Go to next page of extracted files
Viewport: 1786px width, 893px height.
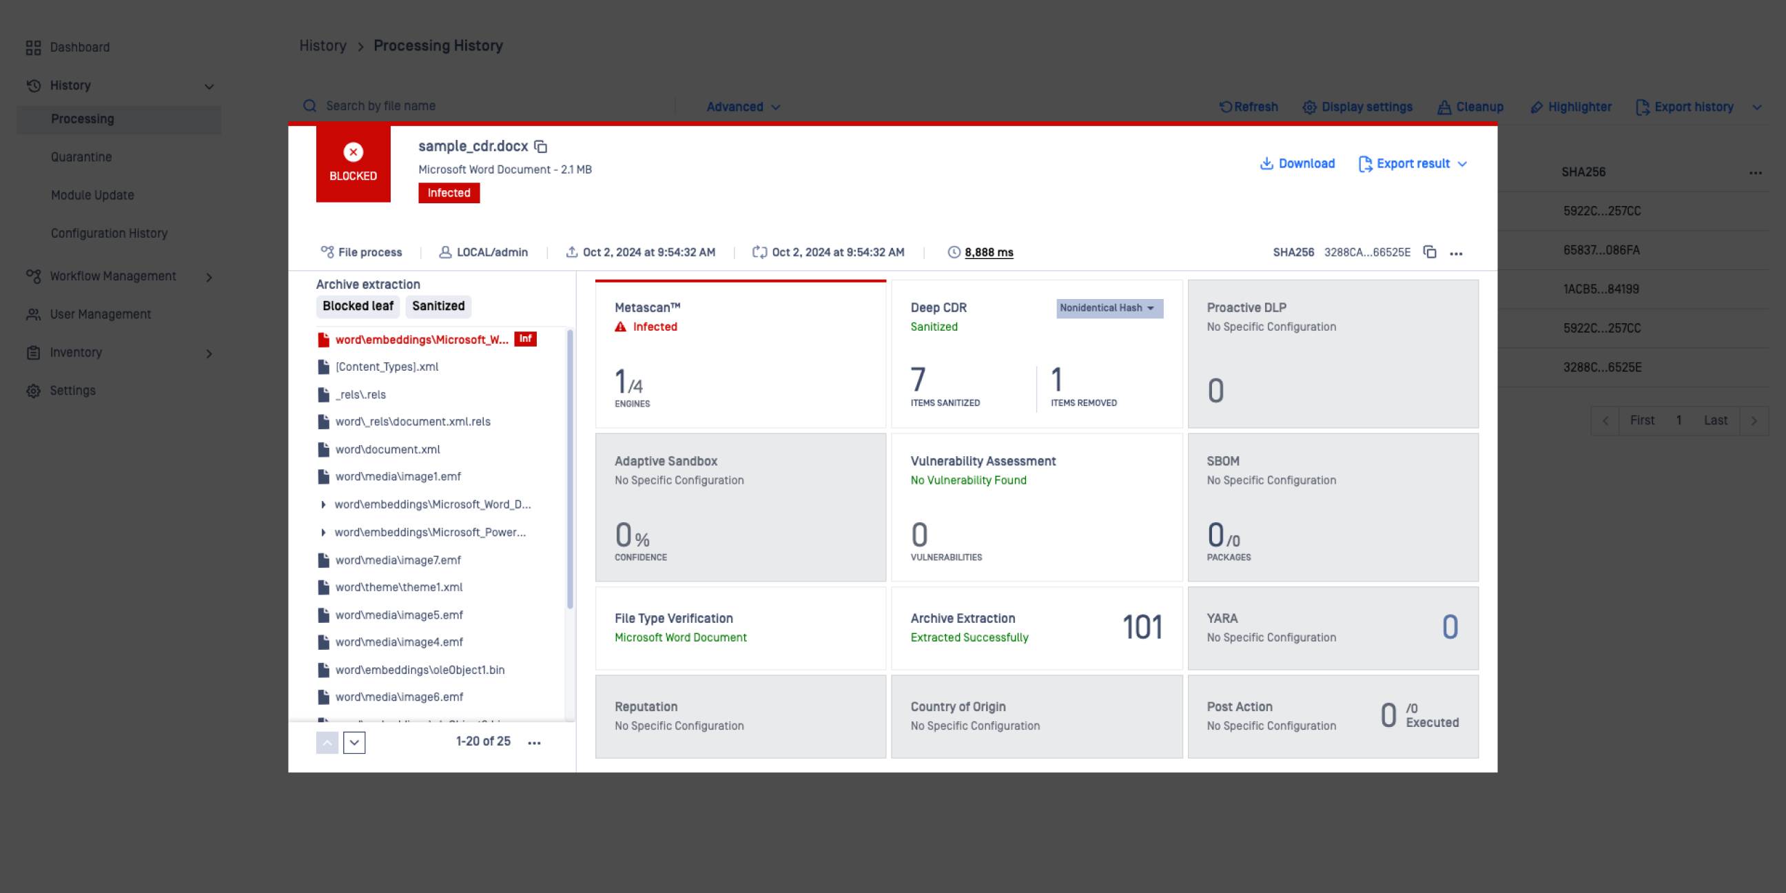pos(354,743)
